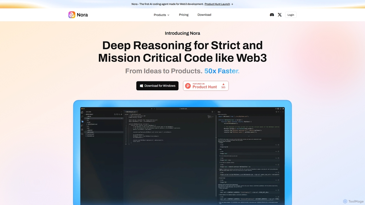Screen dimensions: 365x205
Task: Open the Download nav item
Action: click(204, 15)
